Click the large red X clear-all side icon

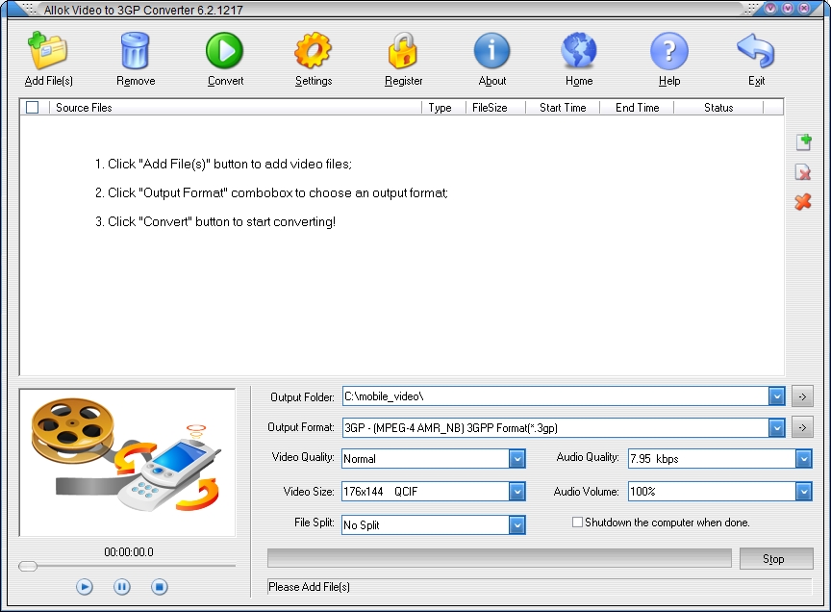click(x=803, y=202)
